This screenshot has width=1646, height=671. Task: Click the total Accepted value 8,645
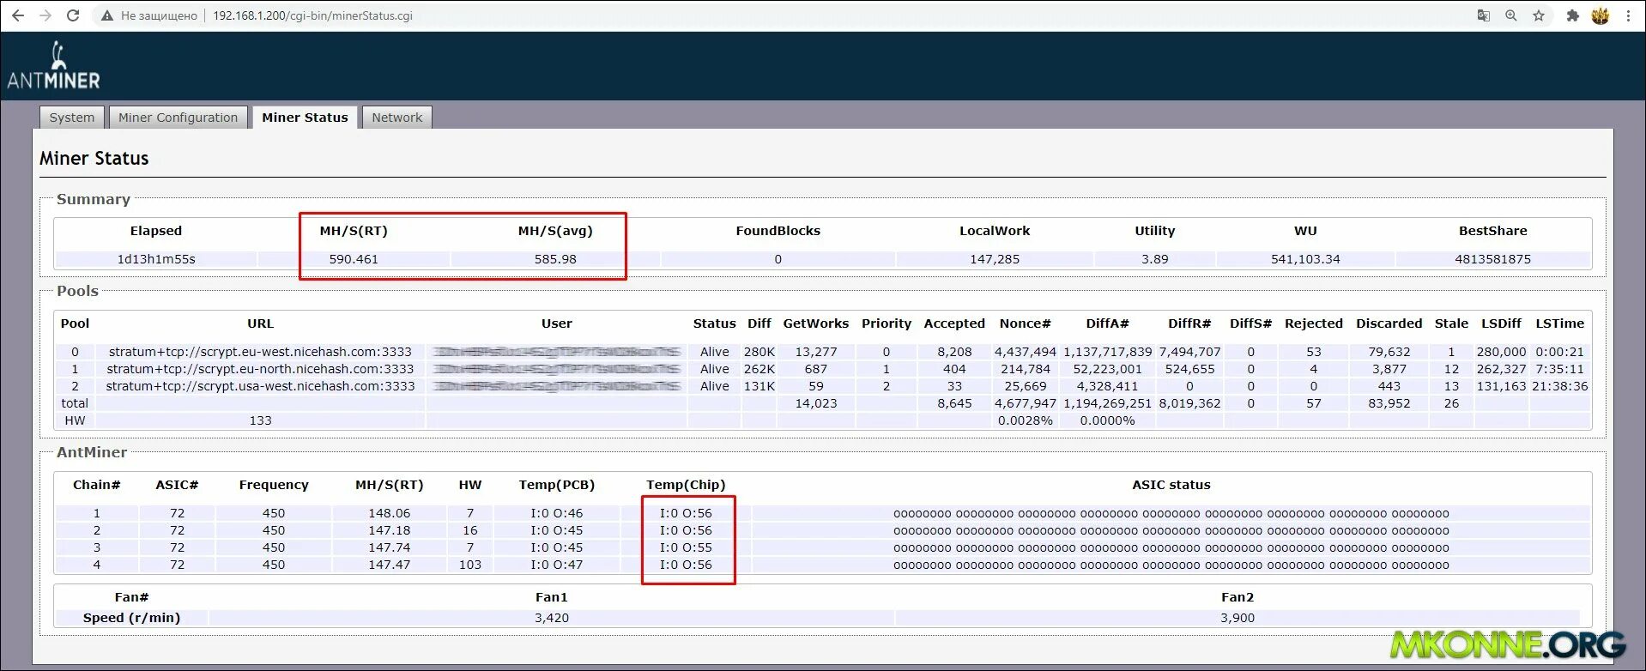click(x=954, y=403)
